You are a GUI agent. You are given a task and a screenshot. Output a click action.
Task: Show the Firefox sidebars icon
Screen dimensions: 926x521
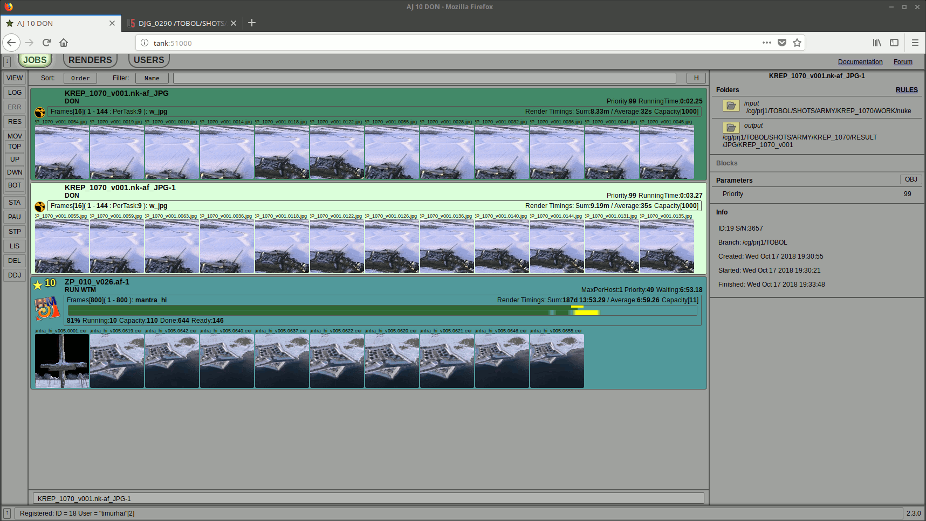[x=894, y=43]
